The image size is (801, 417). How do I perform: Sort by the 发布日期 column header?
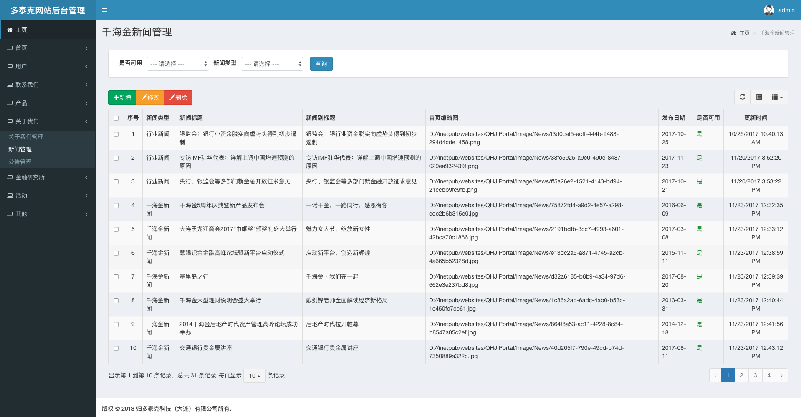tap(673, 118)
